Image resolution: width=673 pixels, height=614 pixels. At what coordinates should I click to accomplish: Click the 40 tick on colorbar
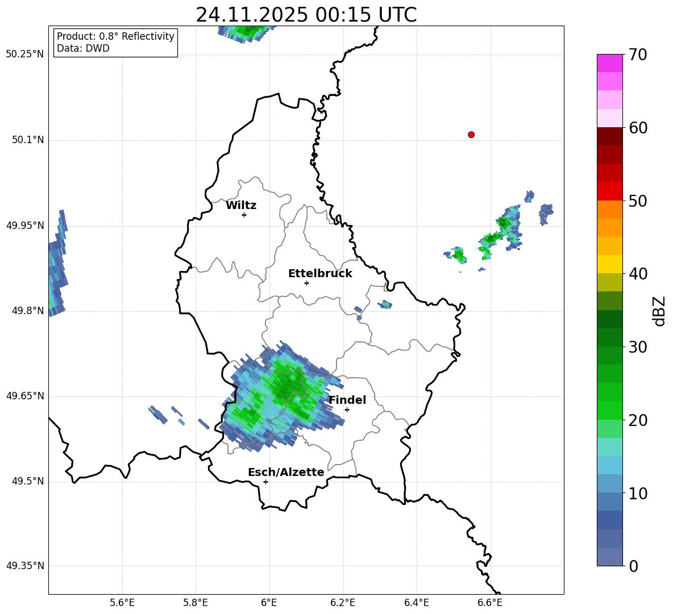(638, 274)
